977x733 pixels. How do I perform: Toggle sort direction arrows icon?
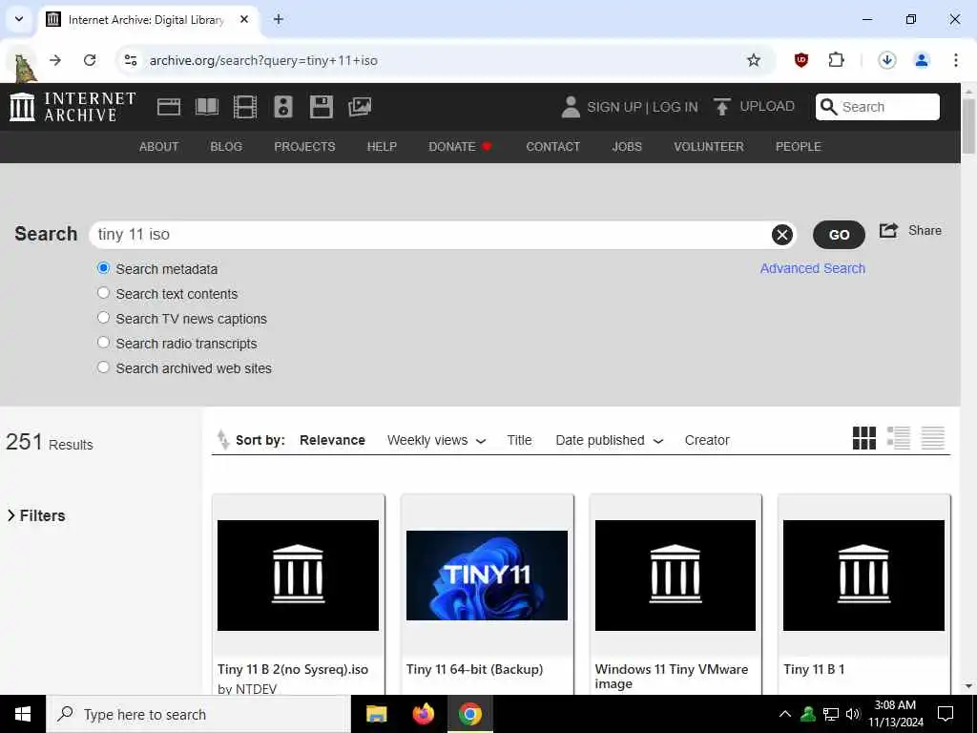[222, 439]
